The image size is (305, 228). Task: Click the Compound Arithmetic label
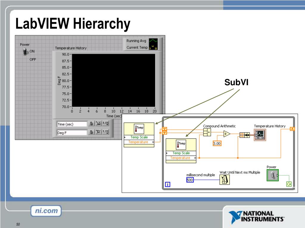coord(220,126)
